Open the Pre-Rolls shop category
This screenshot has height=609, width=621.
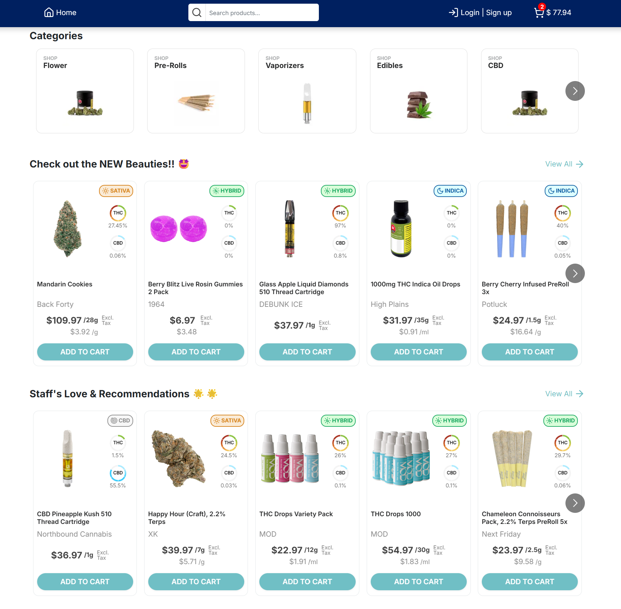pos(196,91)
